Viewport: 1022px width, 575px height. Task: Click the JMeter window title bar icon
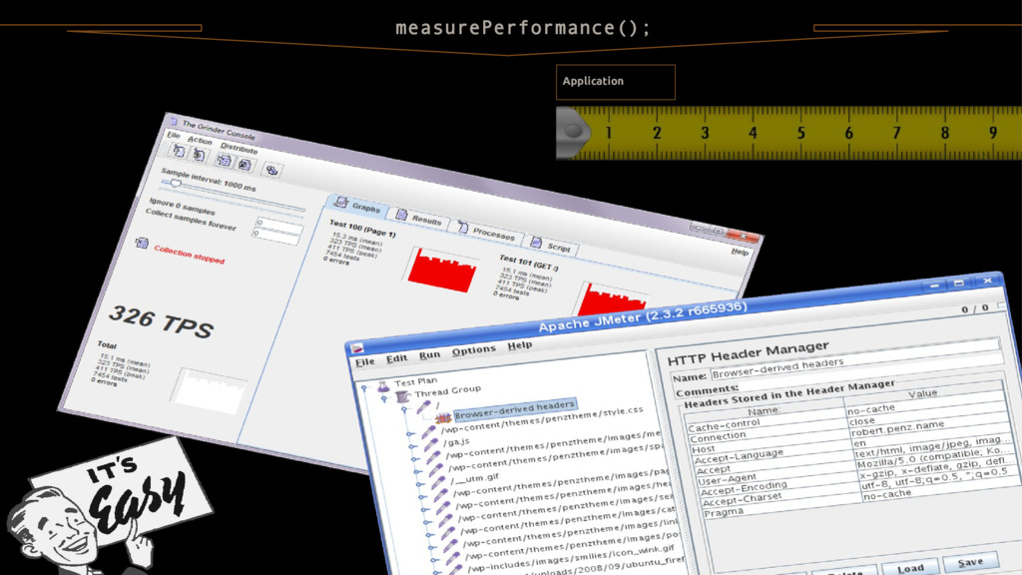357,348
